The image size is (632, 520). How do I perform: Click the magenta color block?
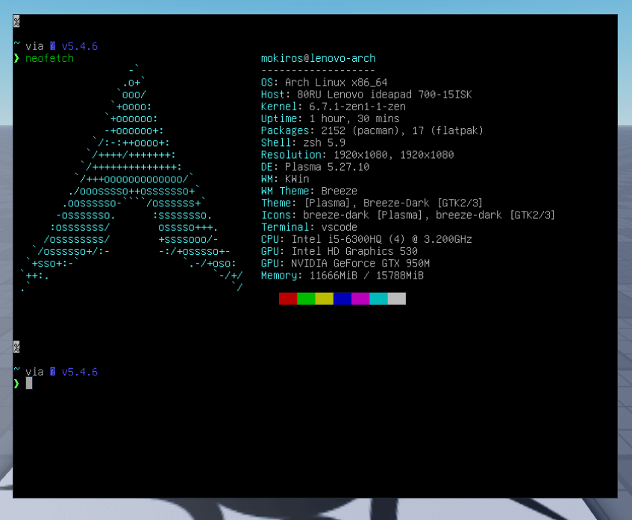click(360, 299)
